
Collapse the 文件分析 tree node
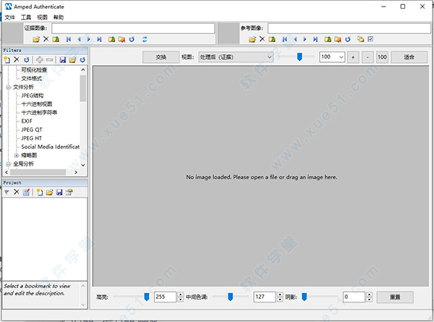click(x=8, y=88)
